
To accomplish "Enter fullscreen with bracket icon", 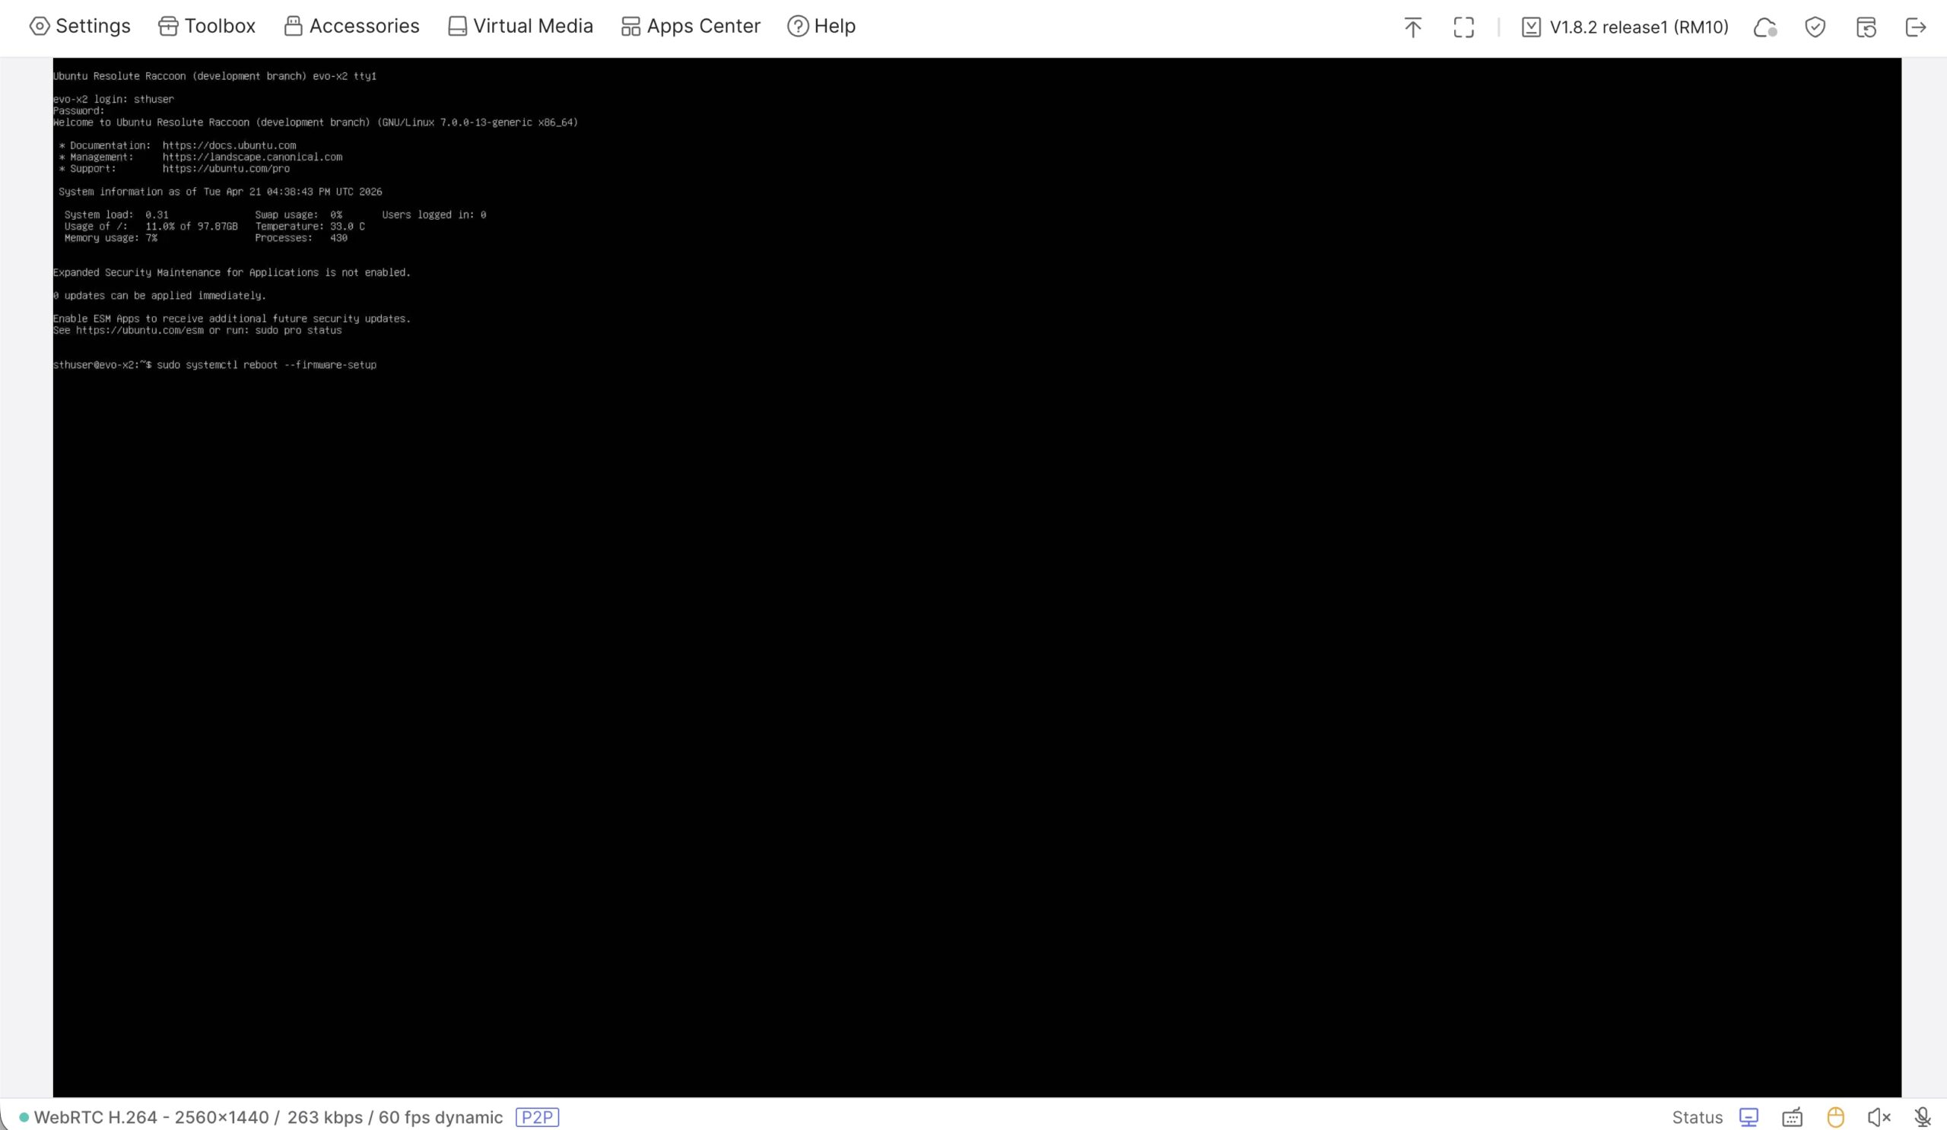I will (x=1463, y=28).
